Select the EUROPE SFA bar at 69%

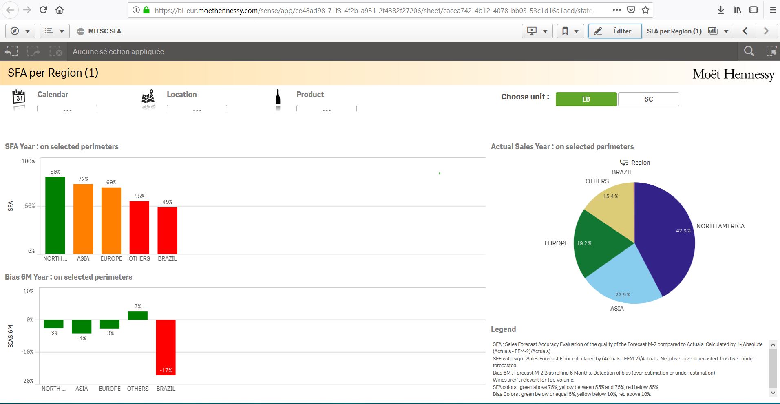click(x=111, y=221)
